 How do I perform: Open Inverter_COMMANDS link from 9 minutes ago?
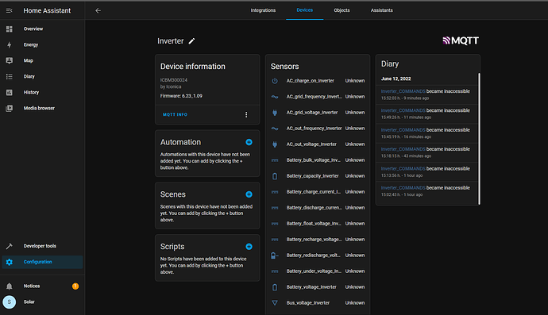403,91
